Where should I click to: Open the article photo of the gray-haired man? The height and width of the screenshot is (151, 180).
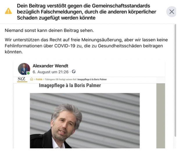(85, 121)
